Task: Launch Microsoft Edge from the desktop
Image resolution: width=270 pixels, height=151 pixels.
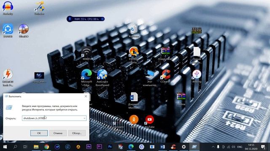Action: tap(86, 78)
